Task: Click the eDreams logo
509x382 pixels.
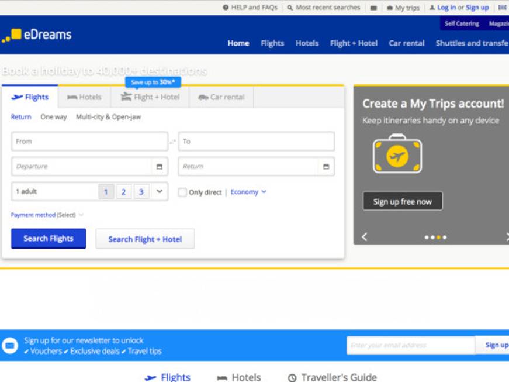Action: (x=37, y=35)
